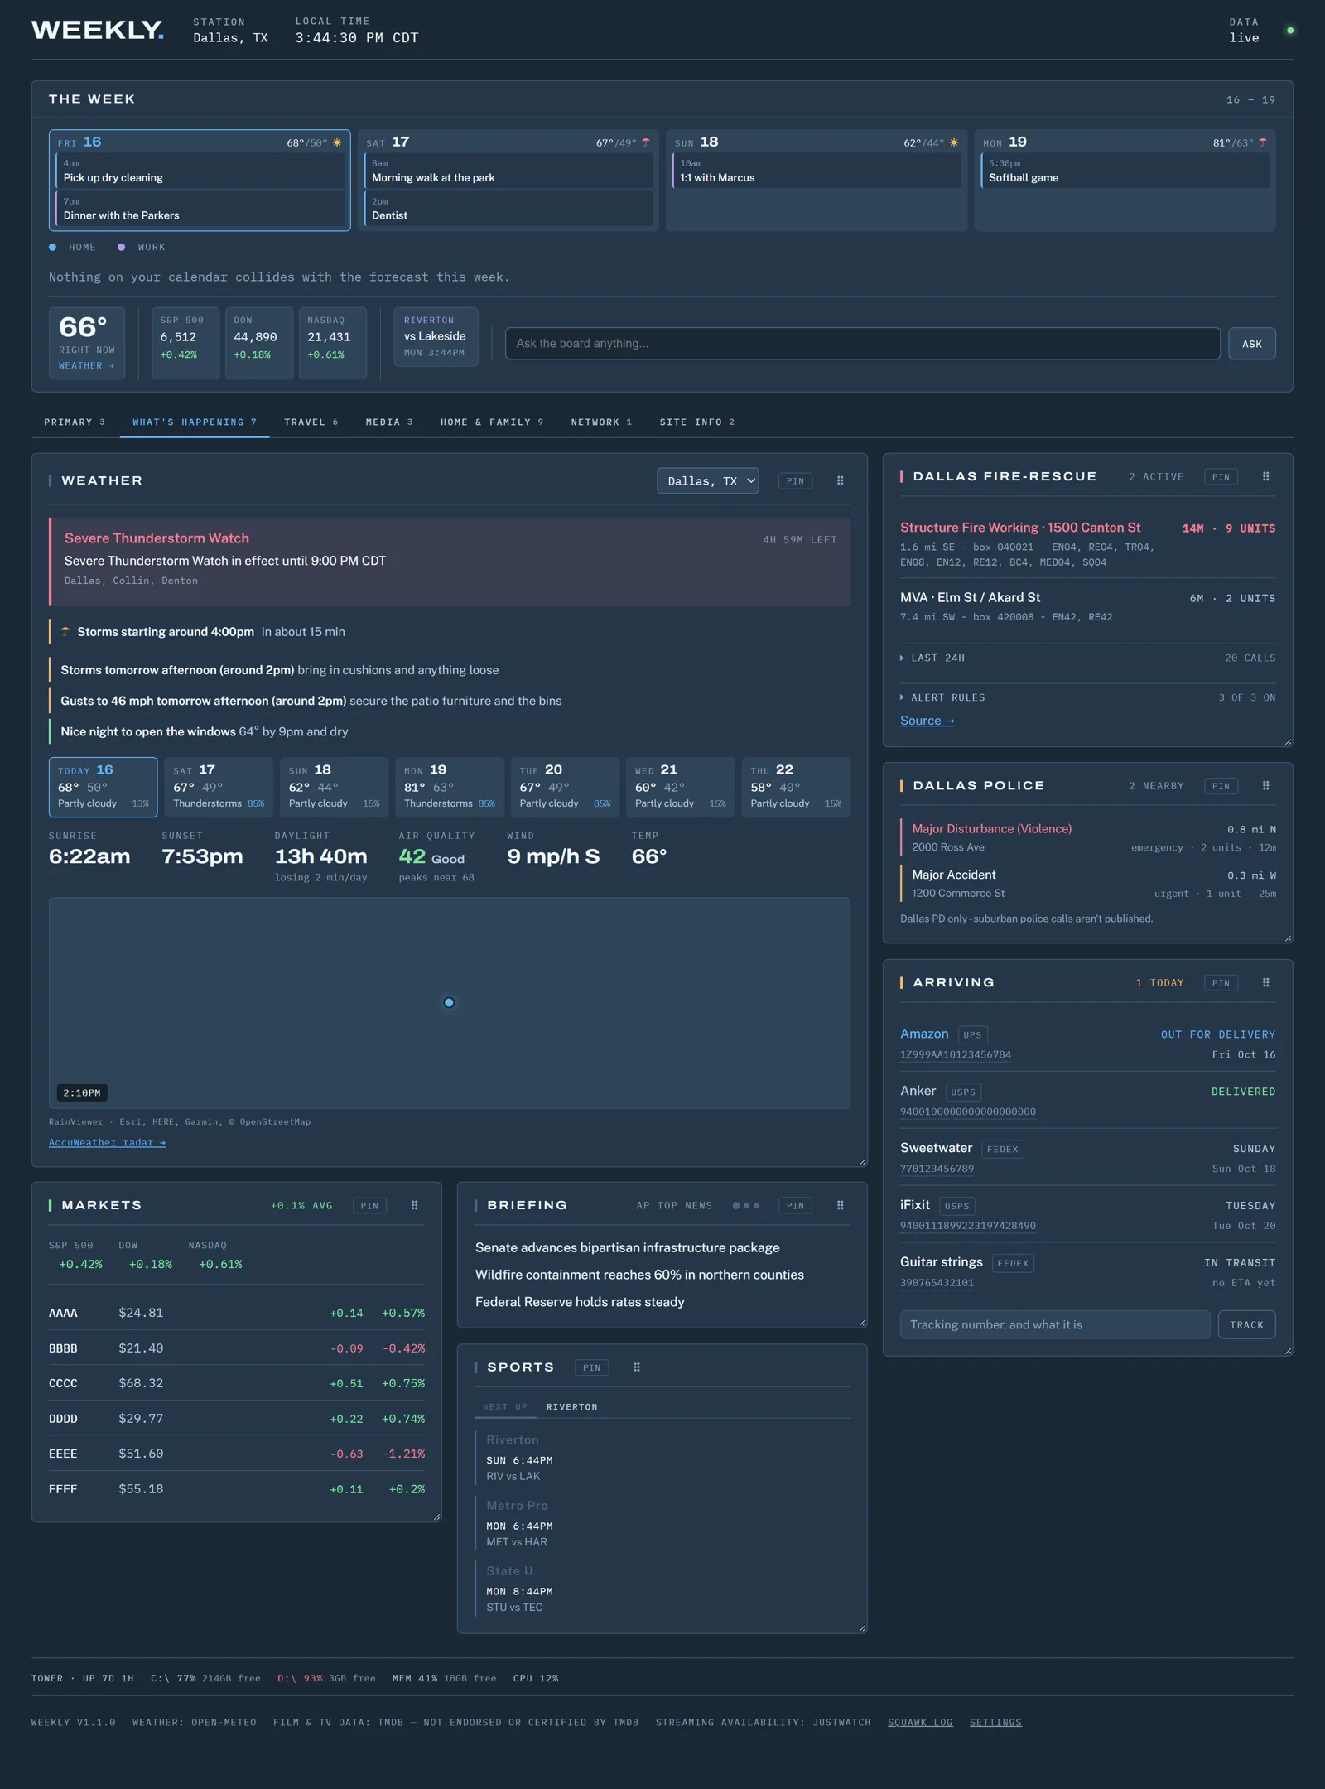This screenshot has height=1789, width=1325.
Task: Toggle PIN on the Markets panel
Action: [369, 1205]
